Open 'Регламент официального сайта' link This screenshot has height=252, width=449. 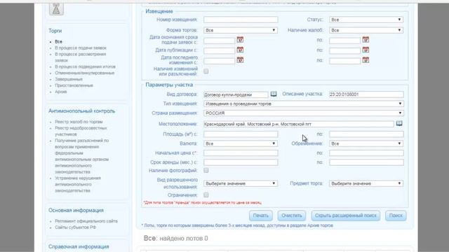86,221
